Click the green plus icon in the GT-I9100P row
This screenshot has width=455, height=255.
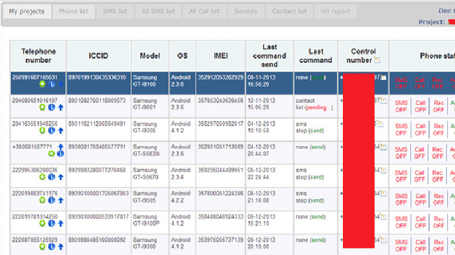click(x=42, y=223)
